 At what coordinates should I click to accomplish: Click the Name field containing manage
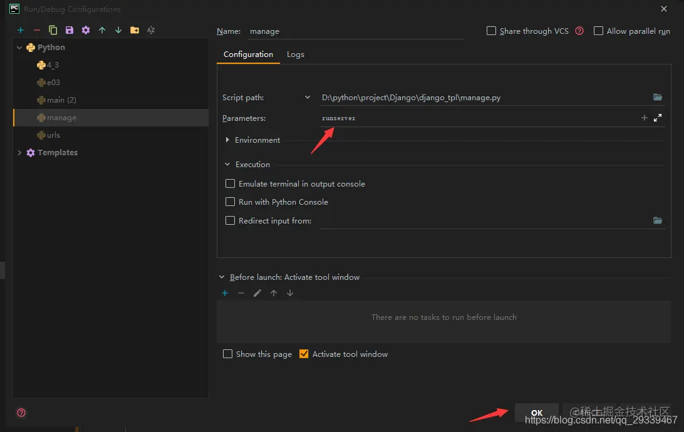(x=356, y=31)
